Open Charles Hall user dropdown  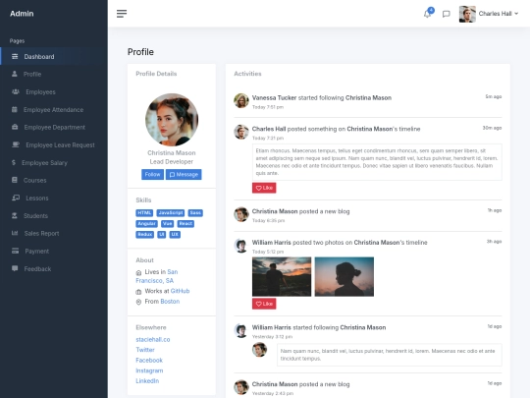[x=499, y=14]
